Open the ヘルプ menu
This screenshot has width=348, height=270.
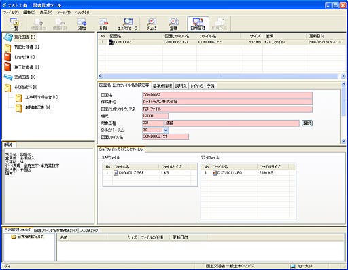tap(82, 12)
